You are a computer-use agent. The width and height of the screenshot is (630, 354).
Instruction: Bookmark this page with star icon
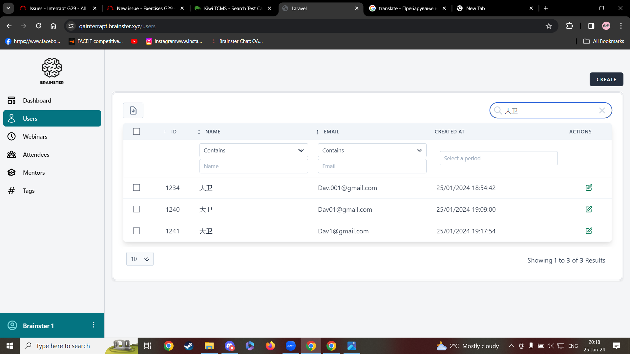(x=549, y=26)
